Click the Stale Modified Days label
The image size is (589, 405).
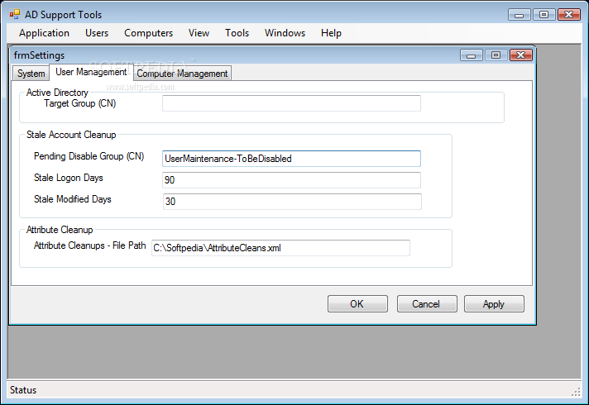tap(73, 199)
